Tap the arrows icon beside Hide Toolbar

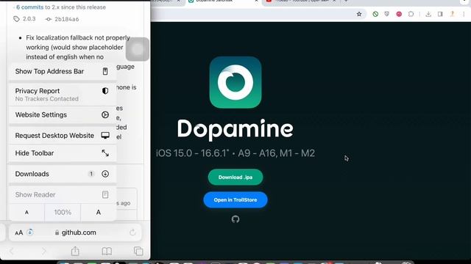point(105,153)
